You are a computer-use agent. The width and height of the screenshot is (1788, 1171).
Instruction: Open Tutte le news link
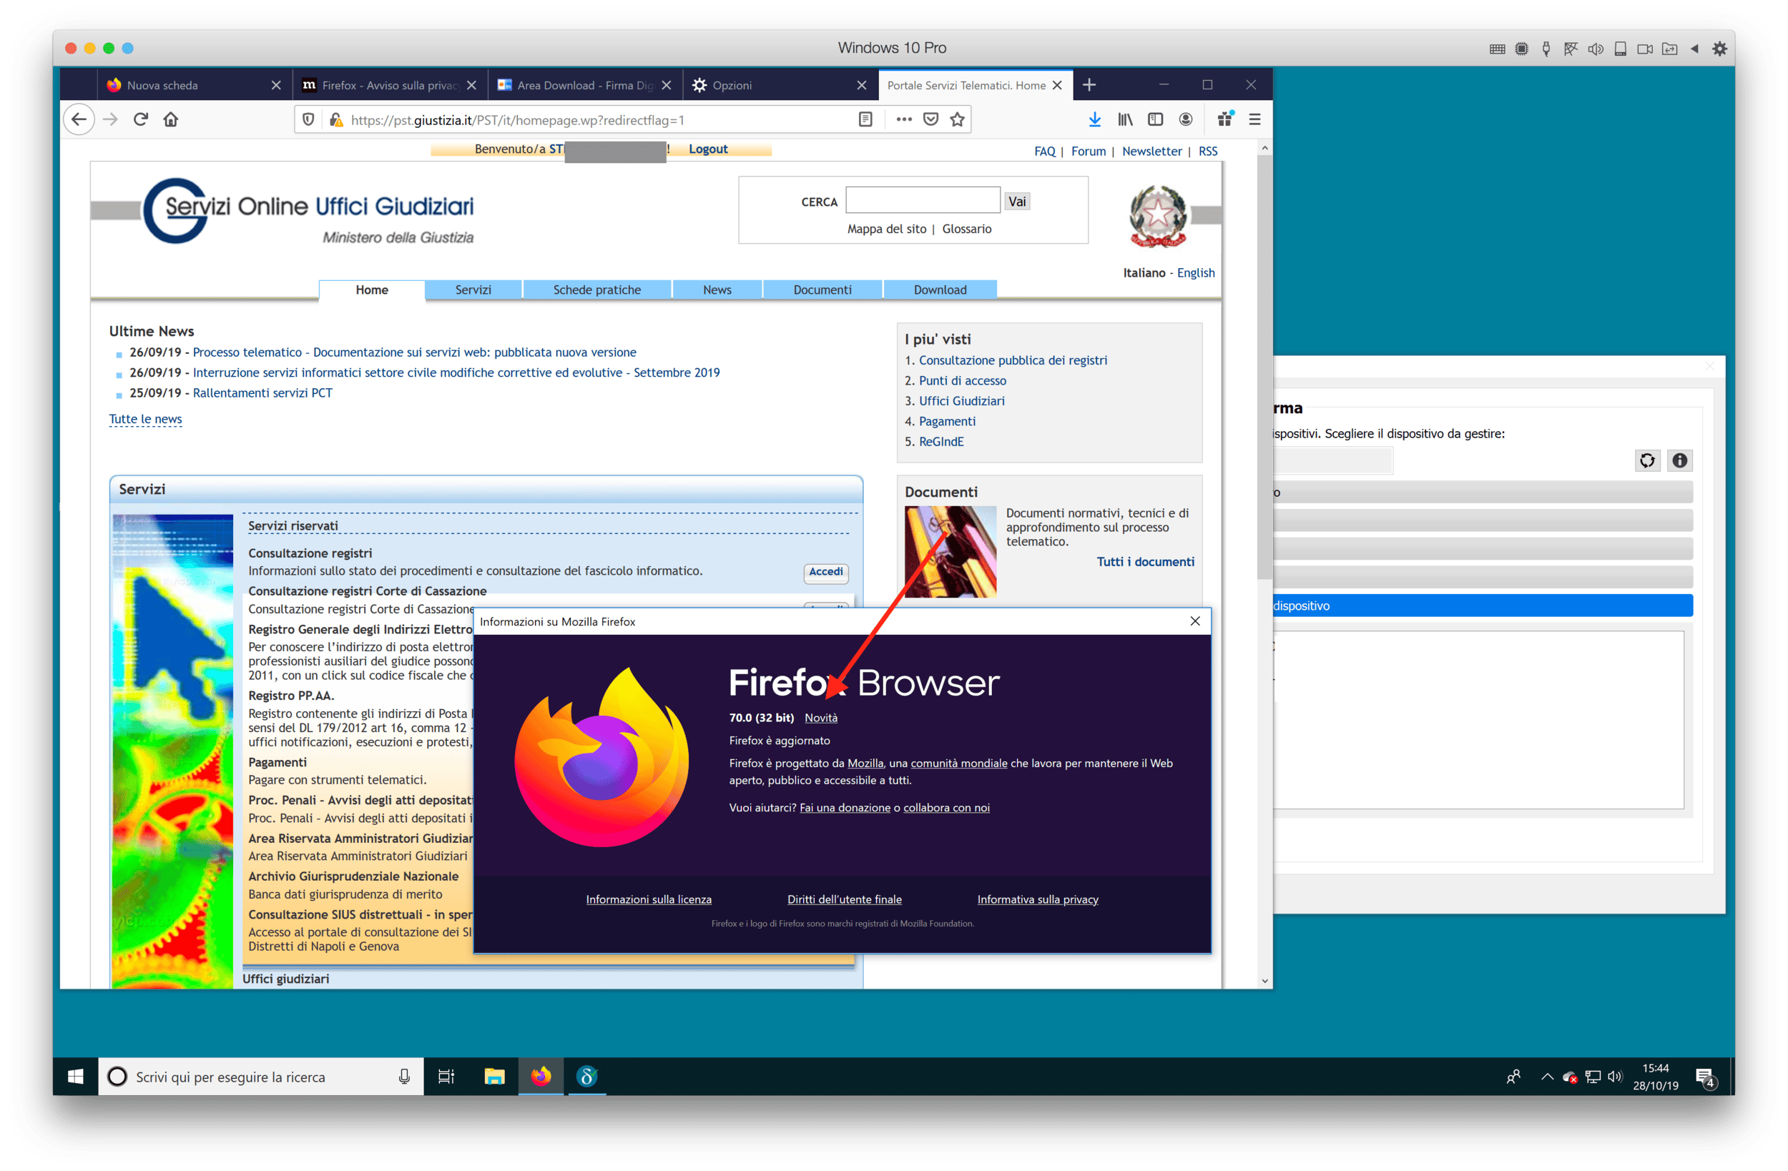tap(145, 419)
